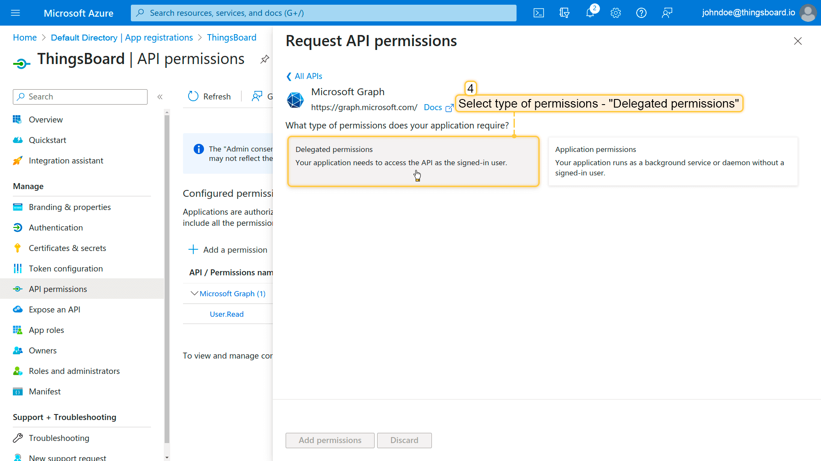Image resolution: width=821 pixels, height=461 pixels.
Task: Click Add a permission
Action: tap(228, 250)
